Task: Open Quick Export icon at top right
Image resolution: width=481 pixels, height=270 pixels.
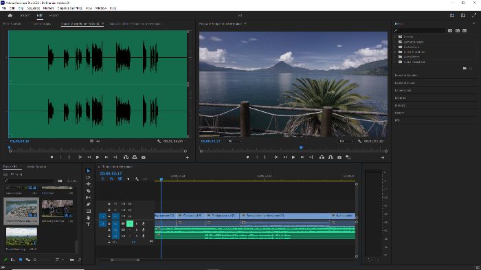Action: (x=463, y=15)
